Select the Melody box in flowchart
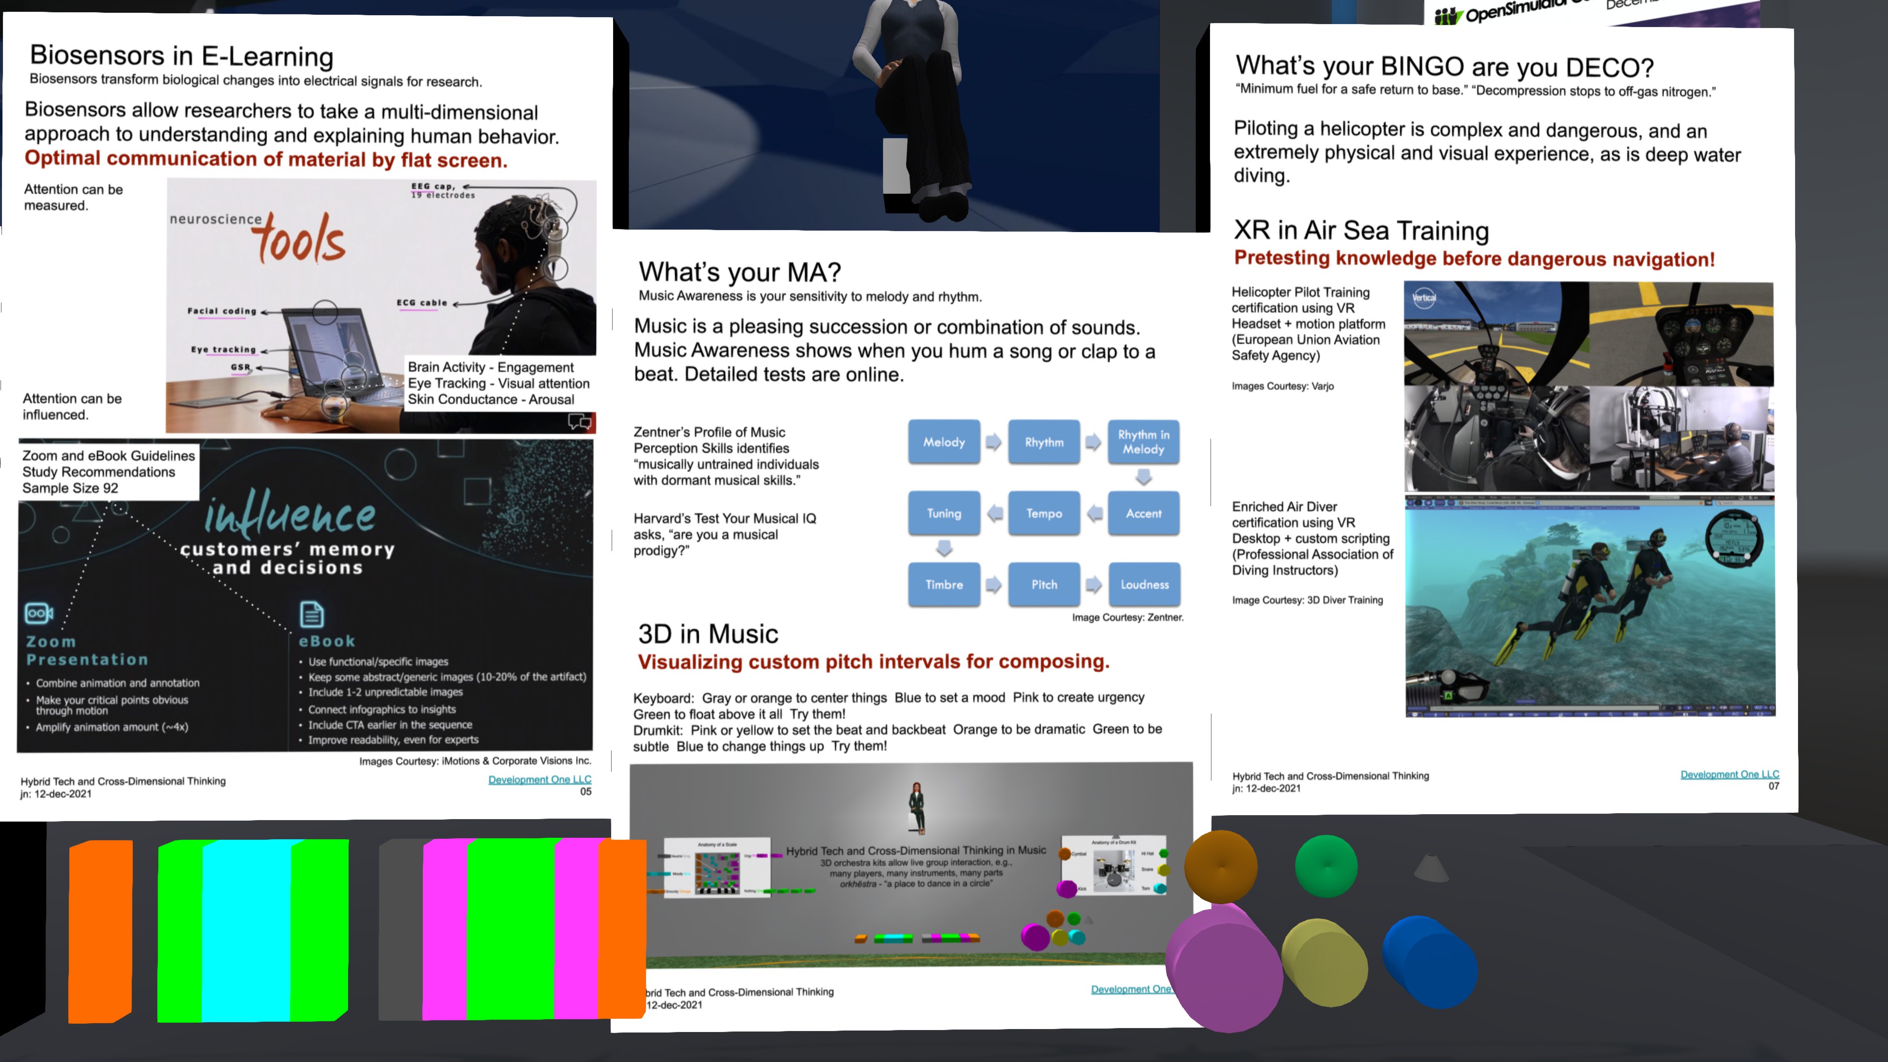 tap(944, 442)
